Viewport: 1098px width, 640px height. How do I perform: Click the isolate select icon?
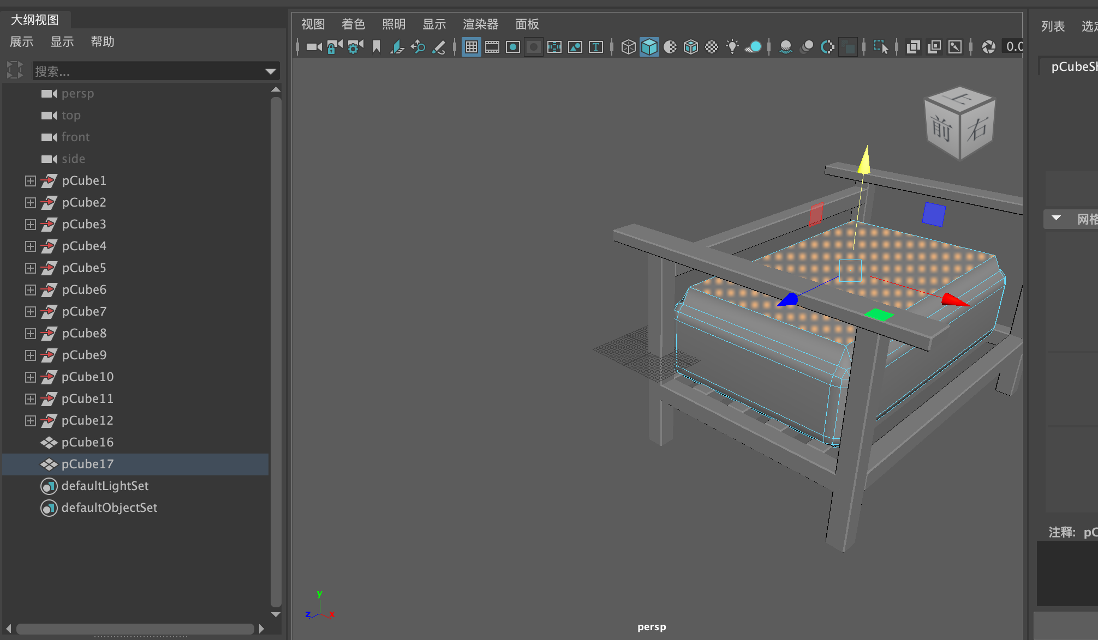[x=880, y=47]
